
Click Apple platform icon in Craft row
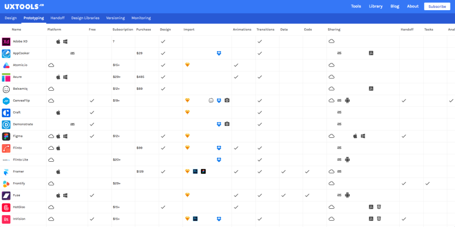(x=59, y=112)
